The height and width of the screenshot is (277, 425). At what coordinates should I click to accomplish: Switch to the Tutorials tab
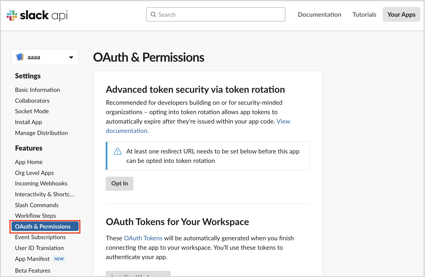click(x=364, y=14)
